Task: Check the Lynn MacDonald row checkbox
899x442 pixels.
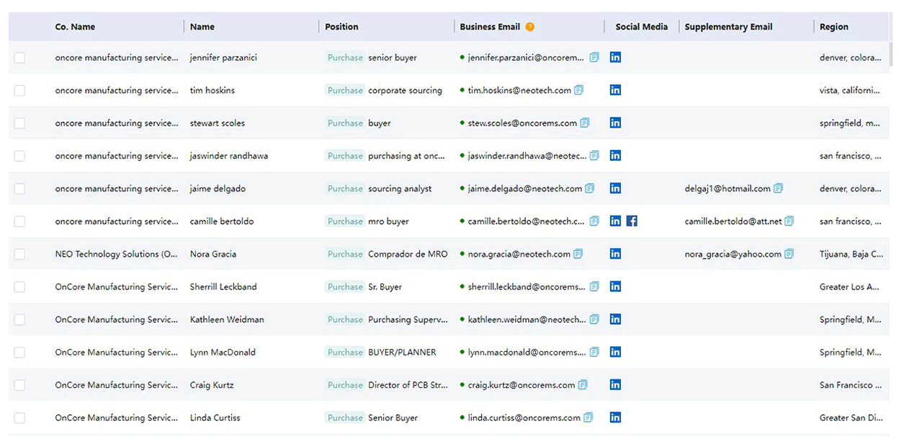Action: tap(19, 352)
